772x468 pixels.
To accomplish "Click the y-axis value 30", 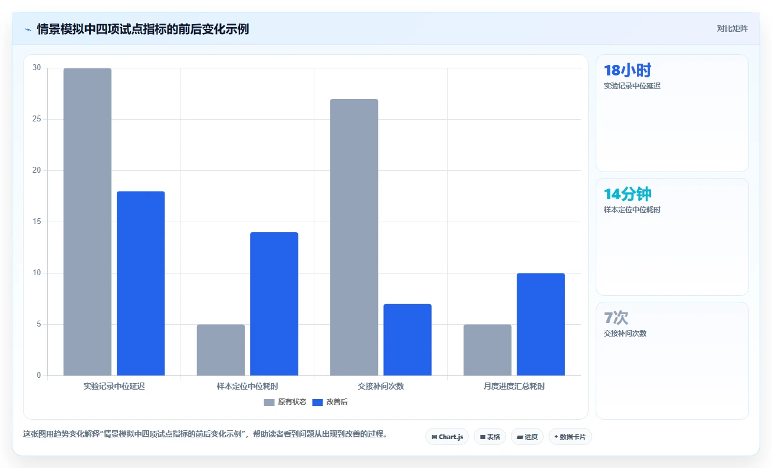I will (37, 68).
